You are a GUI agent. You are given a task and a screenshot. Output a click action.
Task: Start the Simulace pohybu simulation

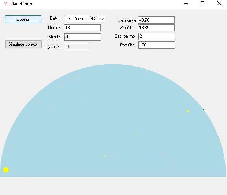[x=23, y=44]
